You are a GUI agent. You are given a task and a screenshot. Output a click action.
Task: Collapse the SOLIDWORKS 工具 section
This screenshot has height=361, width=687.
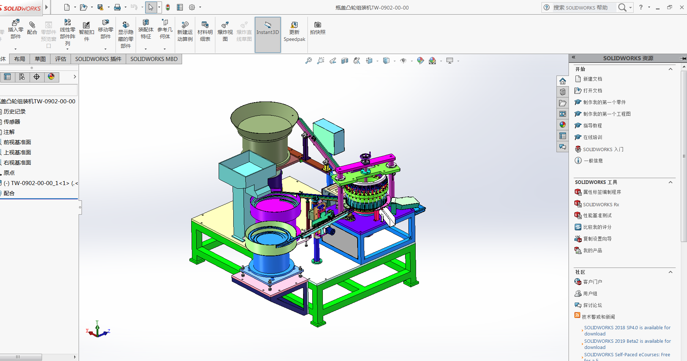point(670,182)
